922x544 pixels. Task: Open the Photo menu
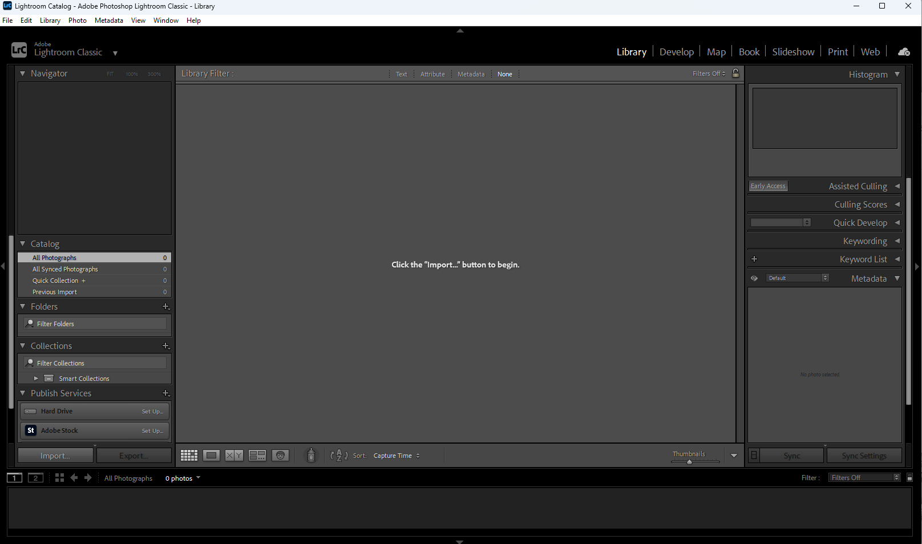pyautogui.click(x=78, y=21)
